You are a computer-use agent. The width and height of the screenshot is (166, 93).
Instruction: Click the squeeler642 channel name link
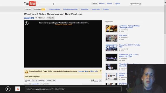[x=29, y=18]
